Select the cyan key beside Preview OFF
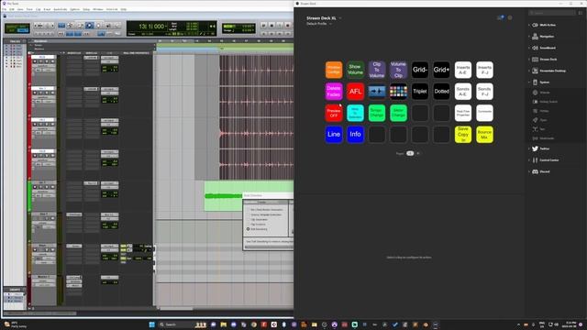 click(355, 113)
